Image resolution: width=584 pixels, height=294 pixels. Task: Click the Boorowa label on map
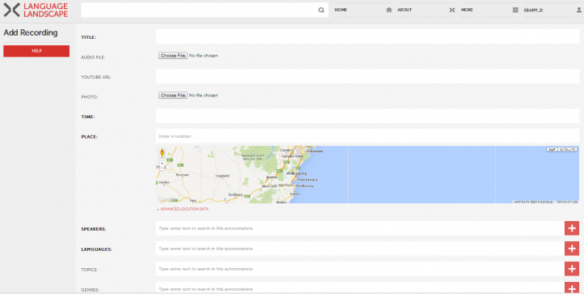[183, 175]
